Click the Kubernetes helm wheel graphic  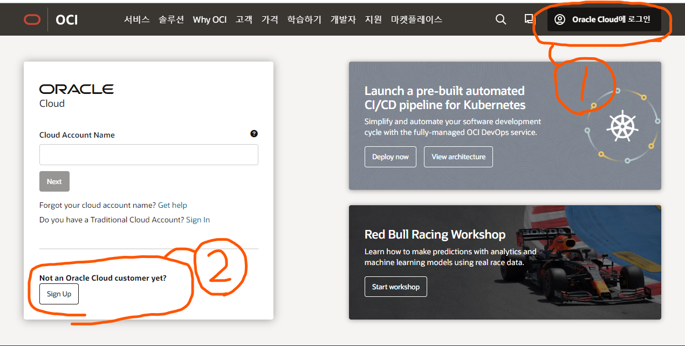pos(622,126)
